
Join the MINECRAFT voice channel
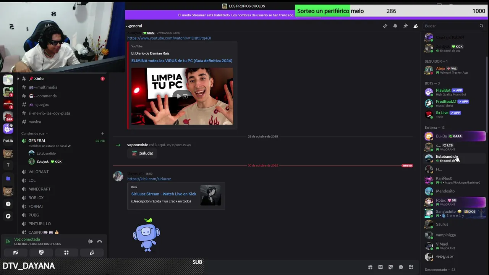click(63, 189)
